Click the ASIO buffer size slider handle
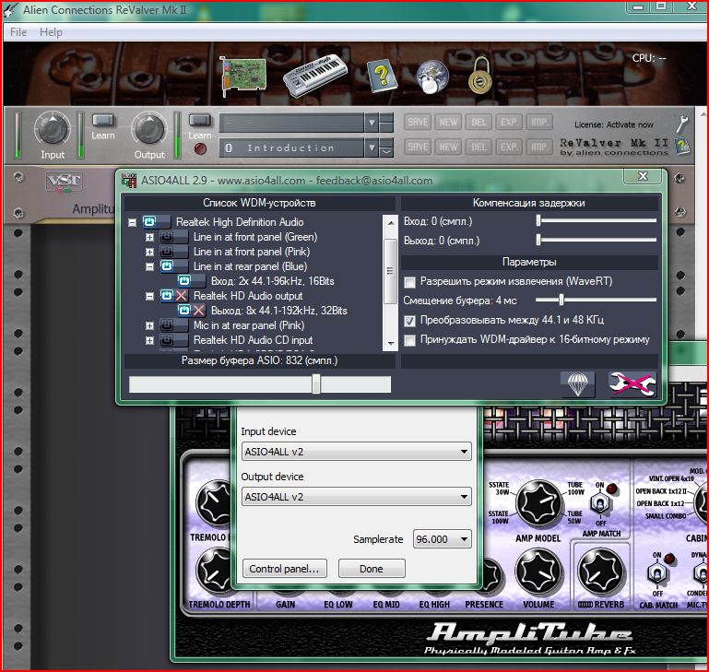This screenshot has width=709, height=672. tap(316, 384)
